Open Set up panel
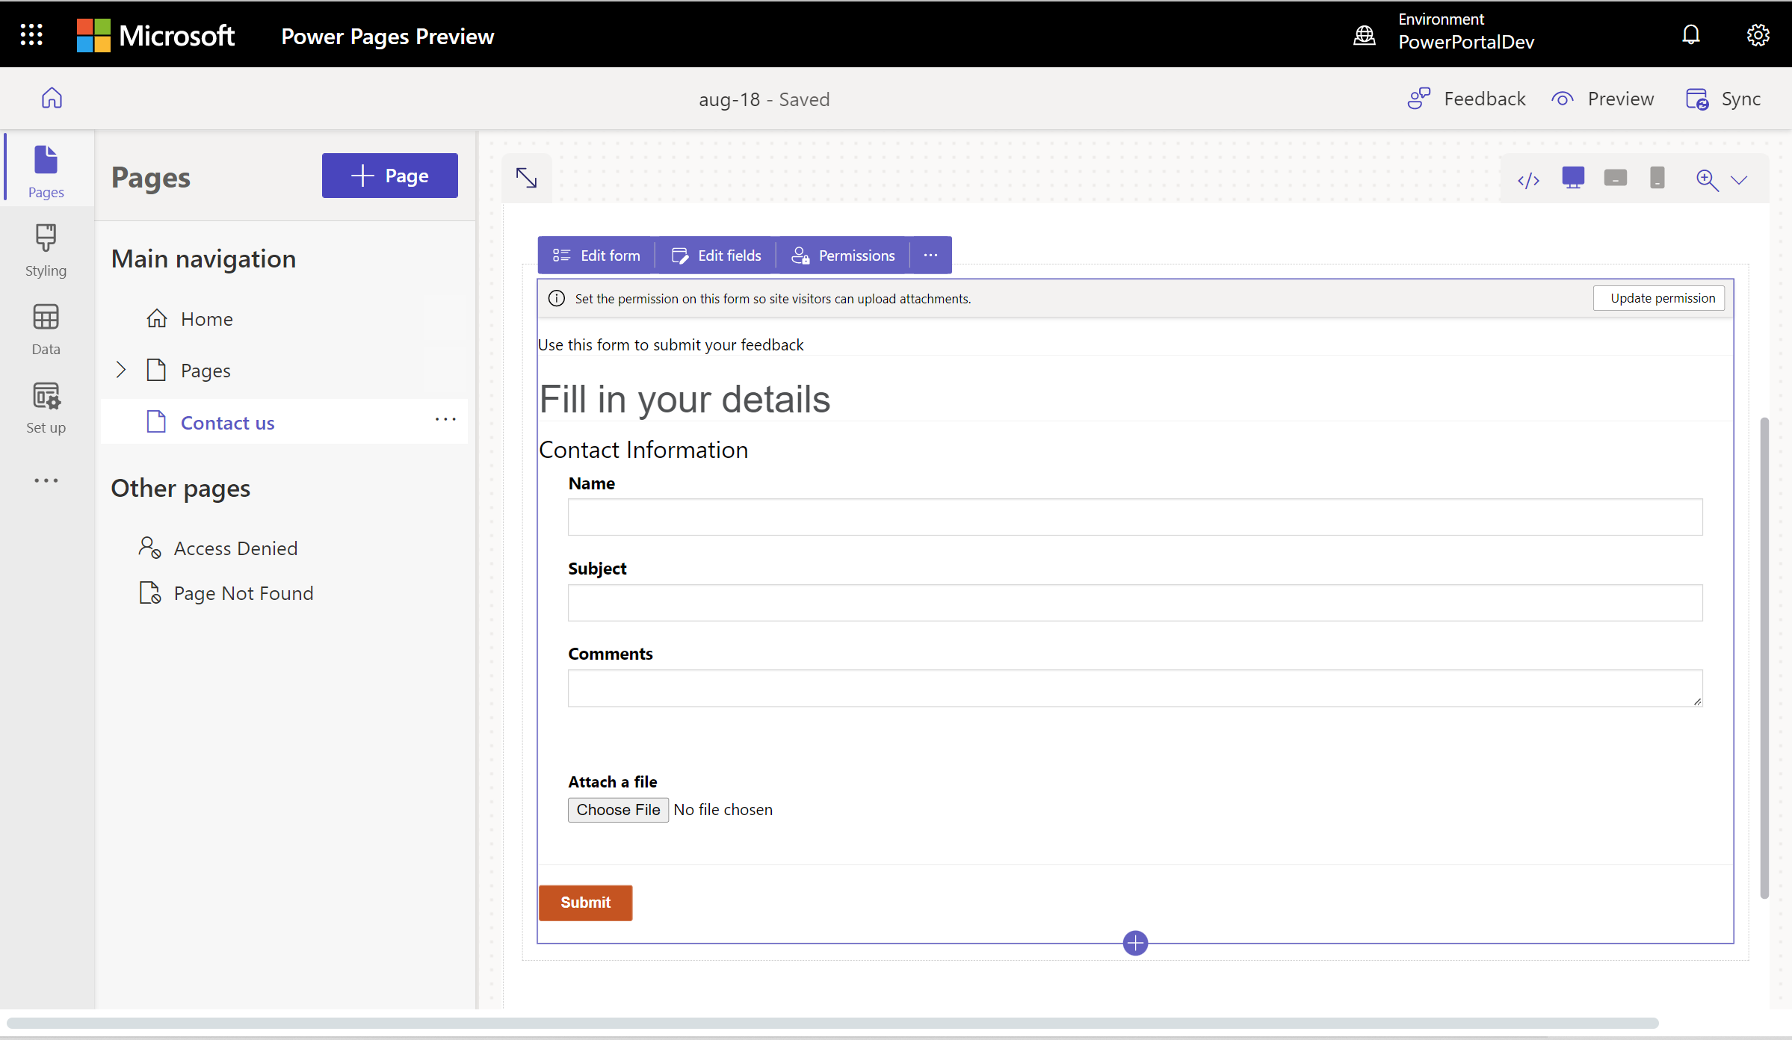The height and width of the screenshot is (1040, 1792). click(46, 409)
